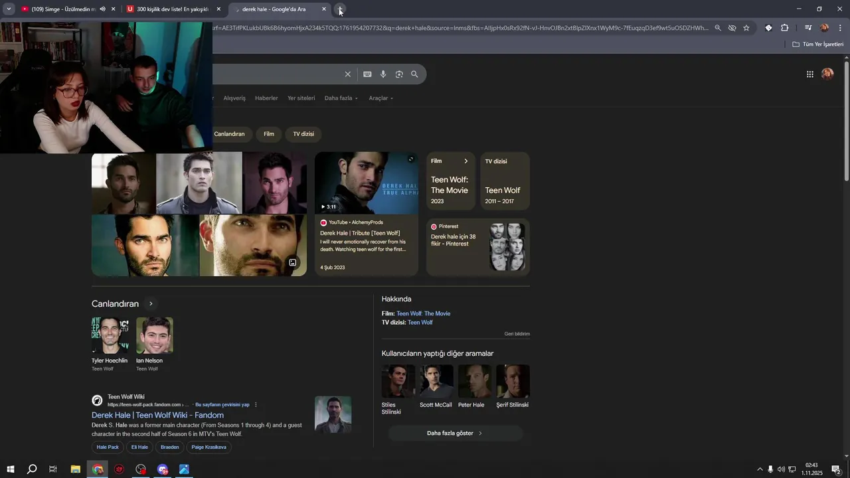
Task: Open the Fandom result options three-dot menu
Action: click(256, 405)
